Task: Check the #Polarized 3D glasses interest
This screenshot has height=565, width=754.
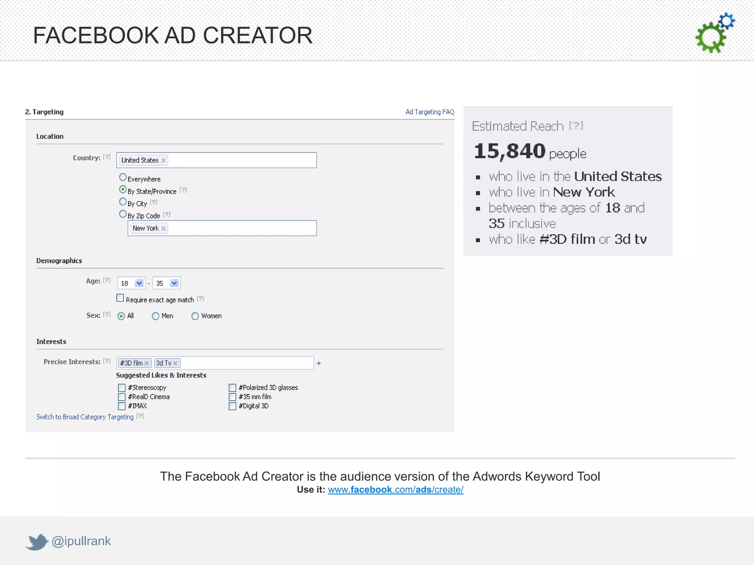Action: [x=232, y=388]
